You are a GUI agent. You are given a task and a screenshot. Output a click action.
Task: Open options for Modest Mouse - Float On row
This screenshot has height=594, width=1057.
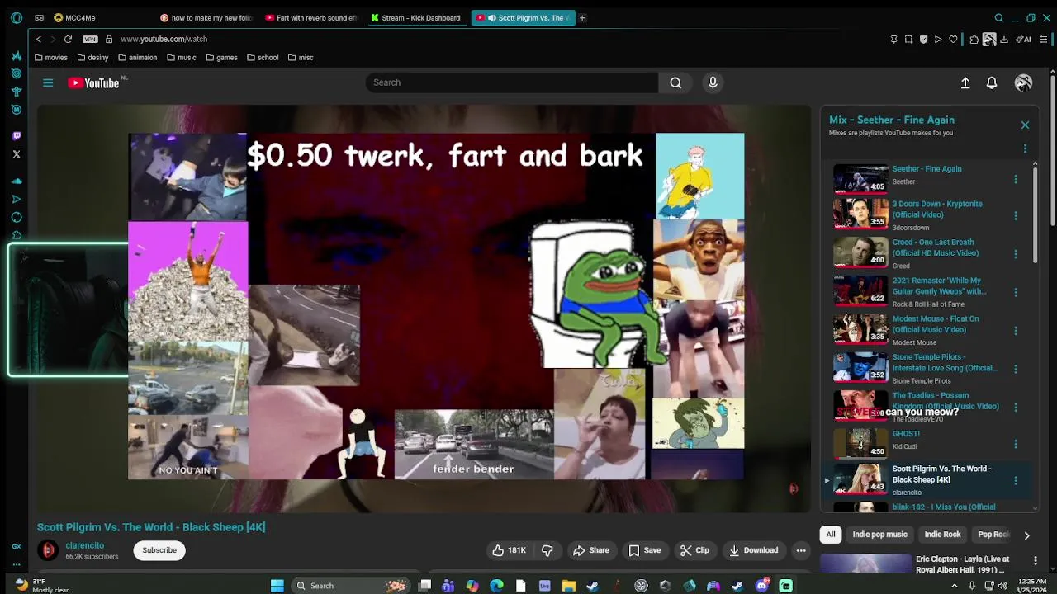pyautogui.click(x=1016, y=331)
